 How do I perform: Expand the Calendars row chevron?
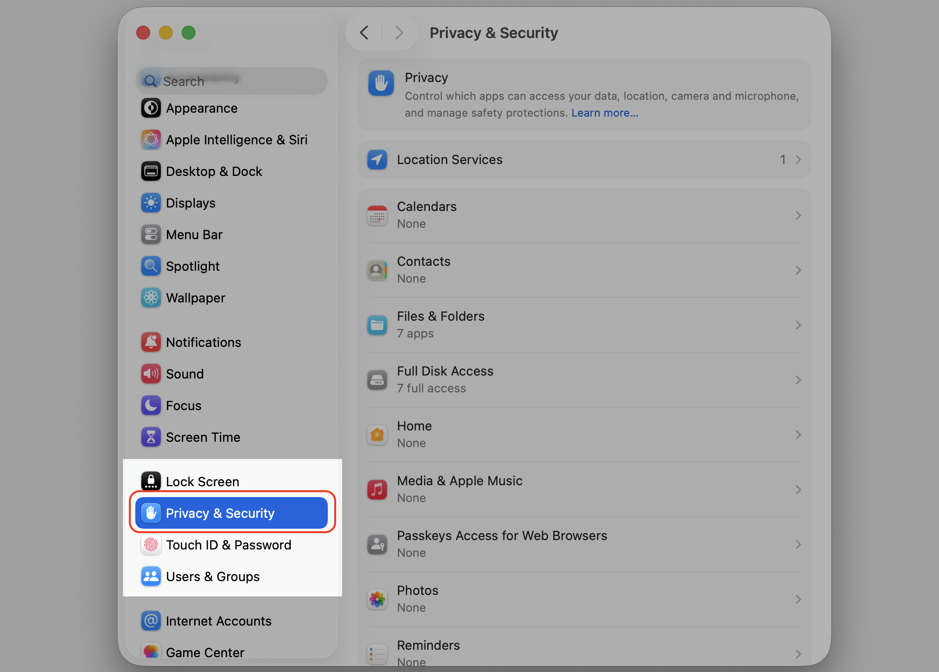798,215
